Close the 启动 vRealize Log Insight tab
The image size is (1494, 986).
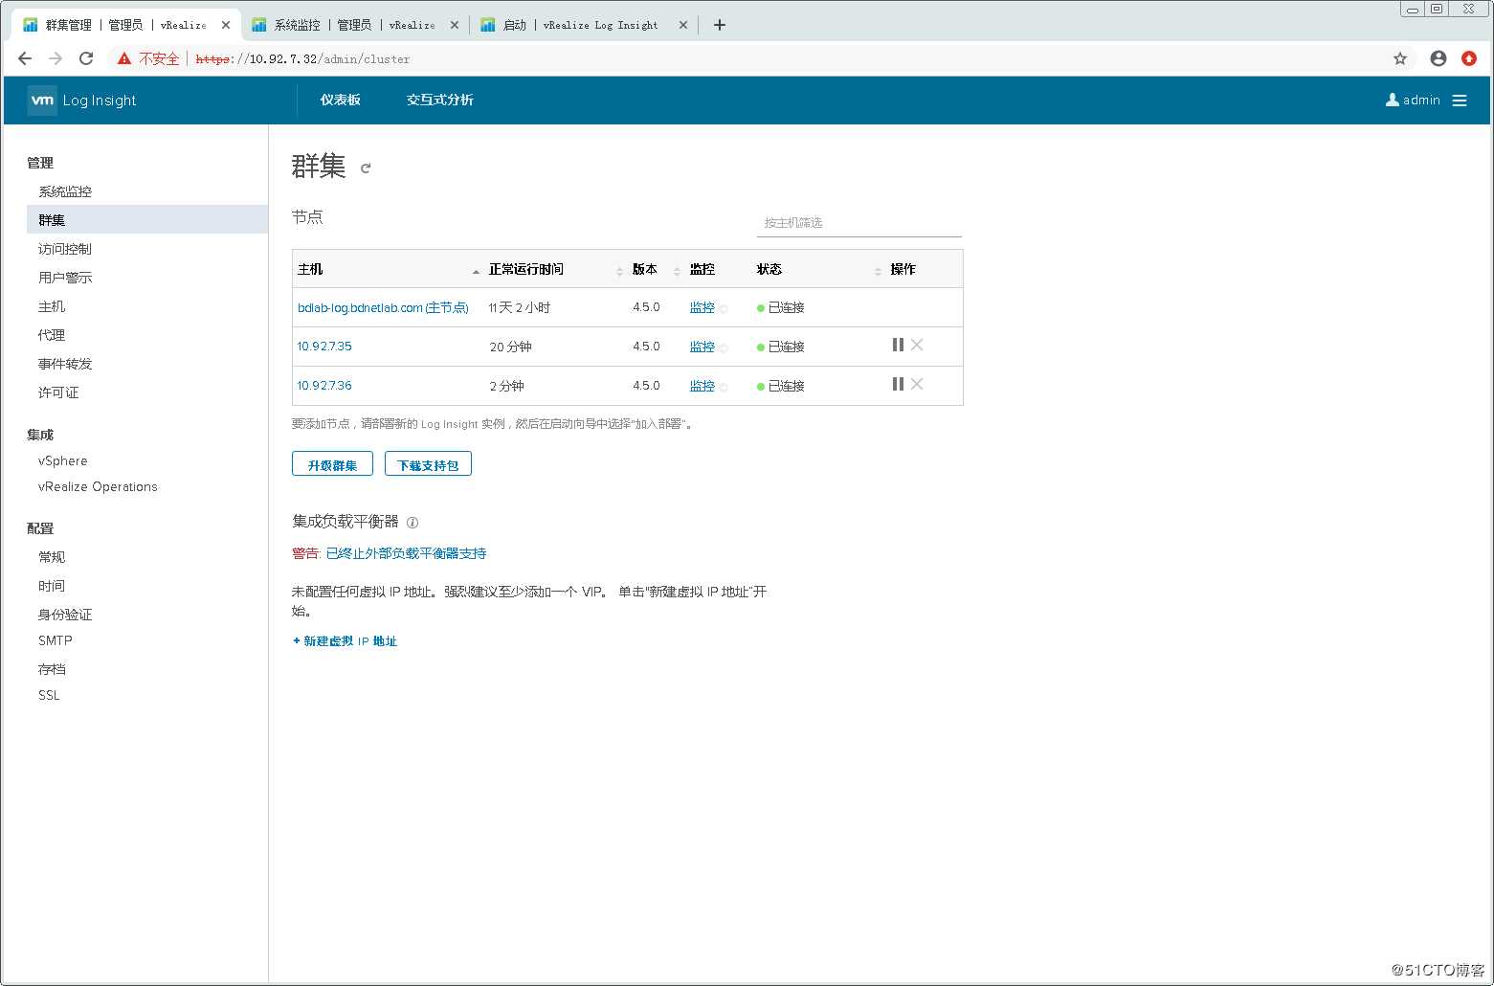[683, 25]
